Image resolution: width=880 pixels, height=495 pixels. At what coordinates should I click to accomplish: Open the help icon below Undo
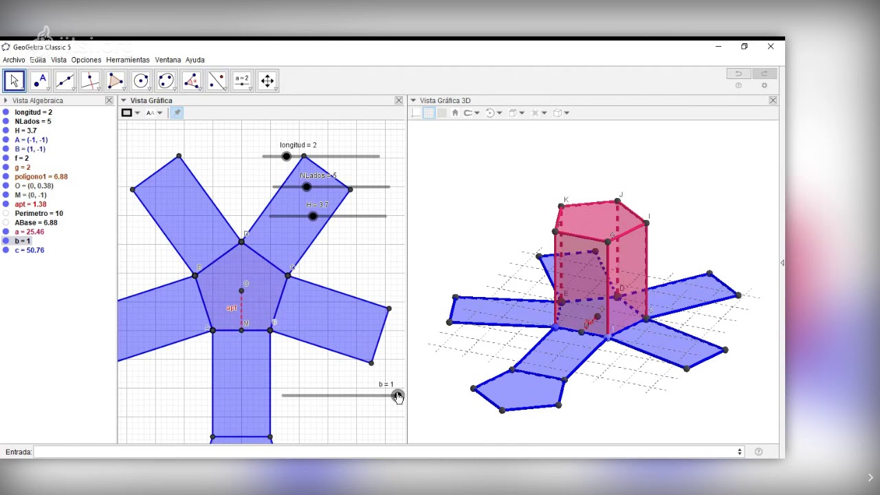[738, 86]
